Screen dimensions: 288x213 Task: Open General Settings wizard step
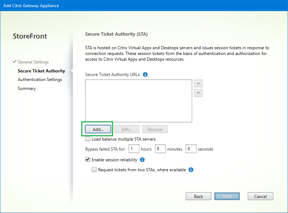click(x=33, y=62)
